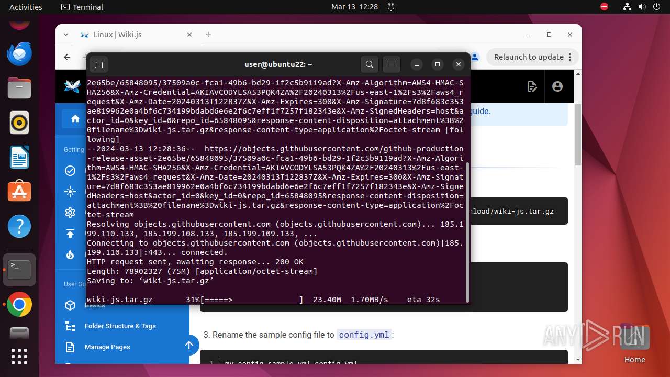Open the Wiki.js account avatar icon
The image size is (670, 377).
(x=557, y=86)
